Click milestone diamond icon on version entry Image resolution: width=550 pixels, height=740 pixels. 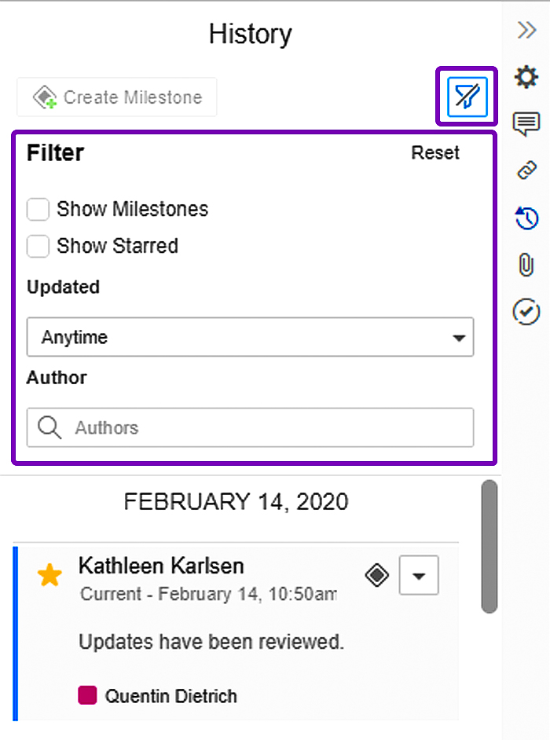pyautogui.click(x=377, y=576)
